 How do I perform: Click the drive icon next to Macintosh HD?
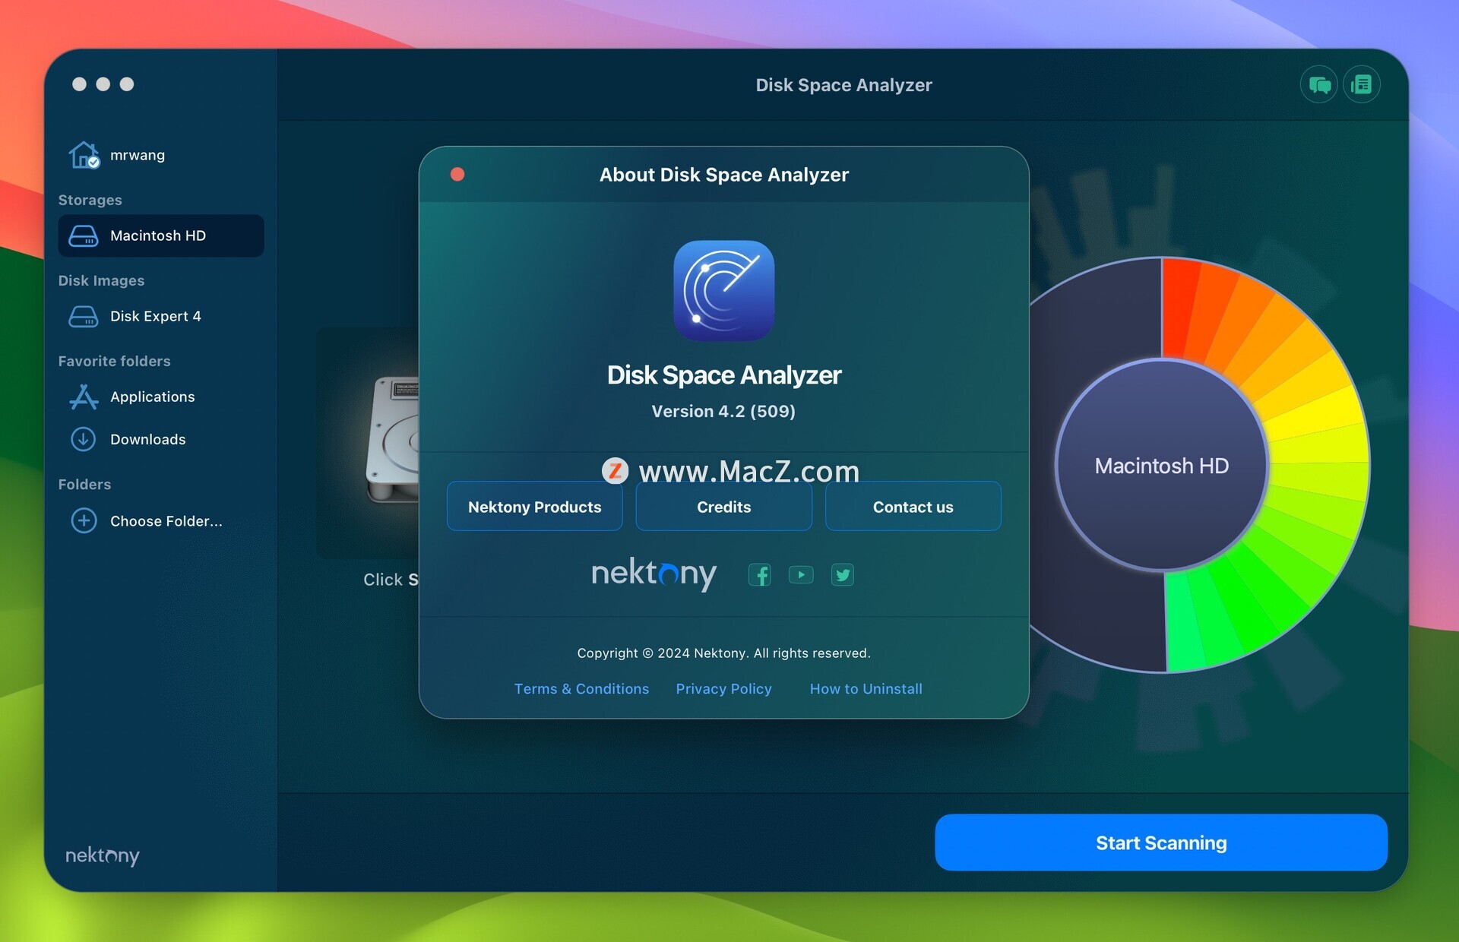84,236
